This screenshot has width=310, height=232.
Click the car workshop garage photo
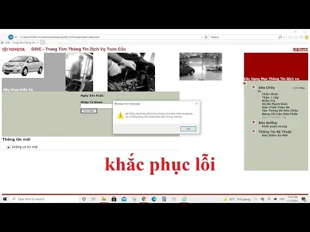tap(201, 66)
